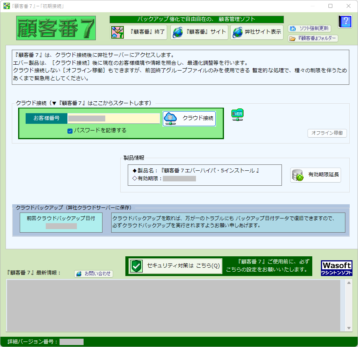This screenshot has width=358, height=347.
Task: Click the app icon in the title bar
Action: [7, 6]
